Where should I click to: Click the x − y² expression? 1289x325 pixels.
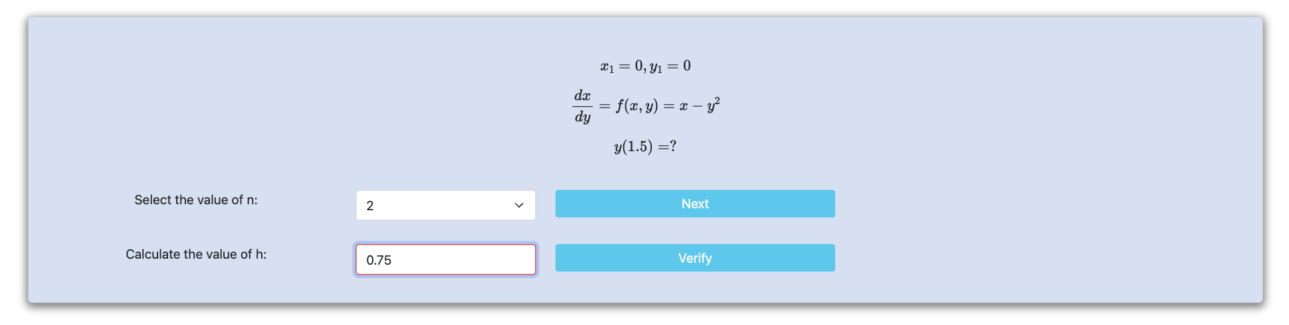point(700,105)
